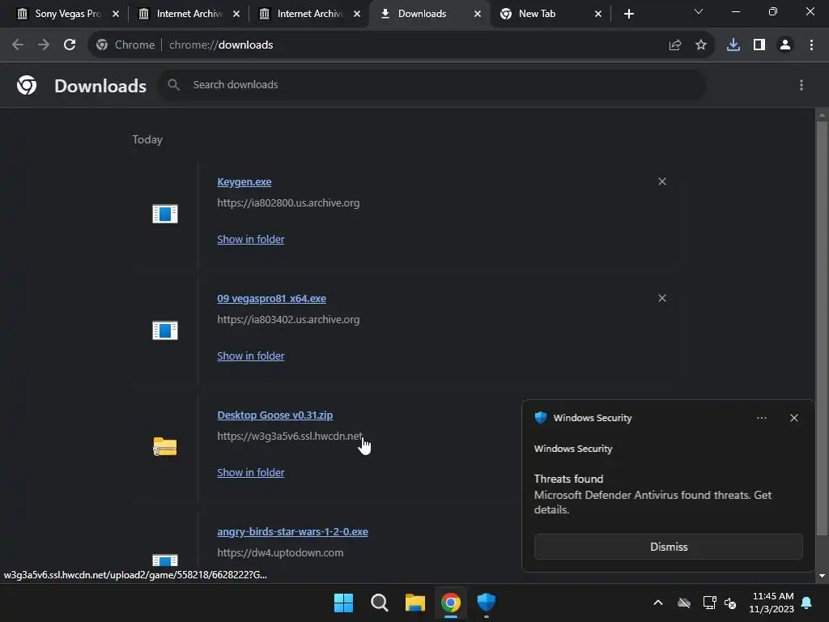Click the OneDrive cloud tray icon
The image size is (829, 622).
pos(683,603)
